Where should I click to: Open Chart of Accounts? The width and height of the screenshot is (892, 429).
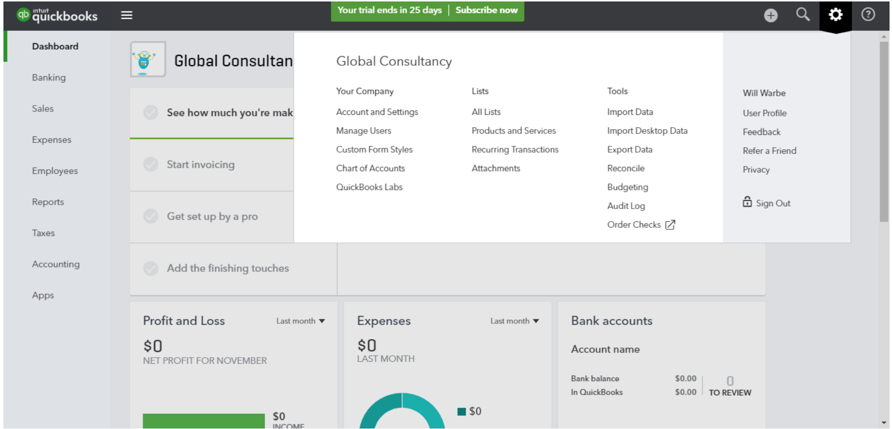tap(370, 168)
